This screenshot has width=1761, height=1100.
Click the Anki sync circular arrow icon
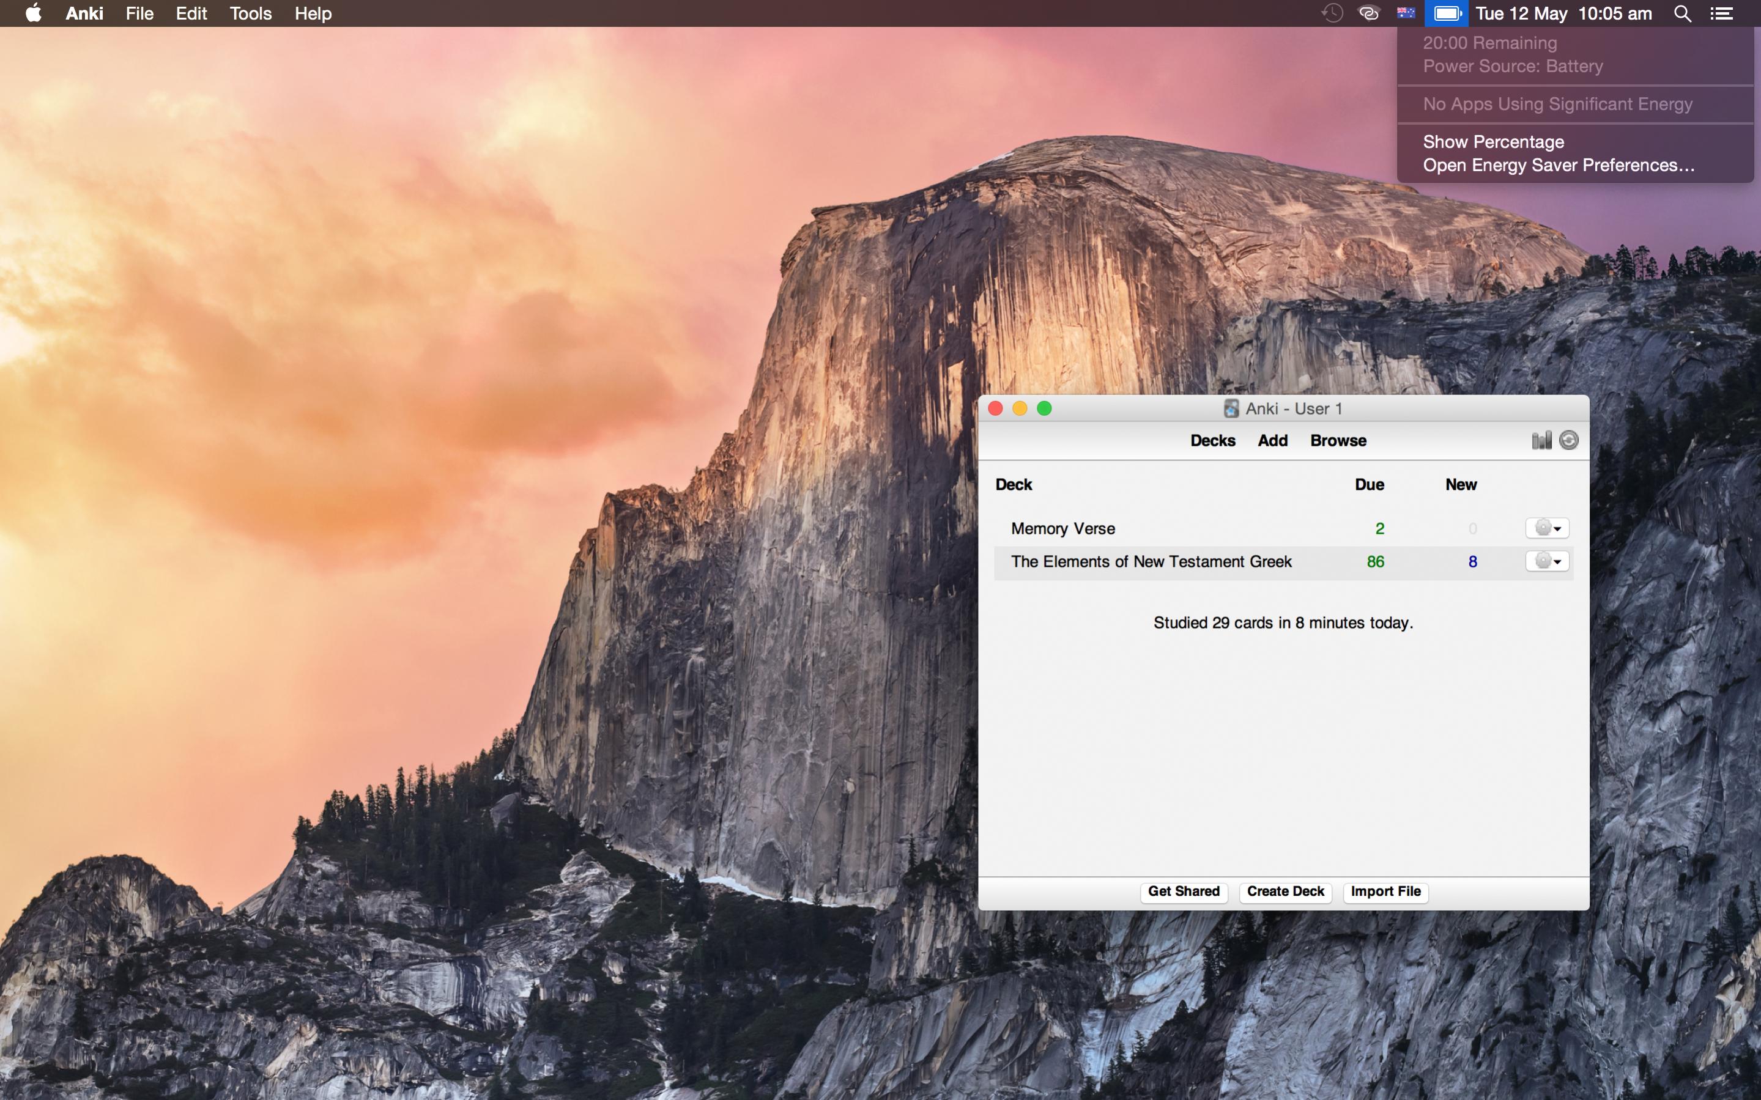[1569, 440]
